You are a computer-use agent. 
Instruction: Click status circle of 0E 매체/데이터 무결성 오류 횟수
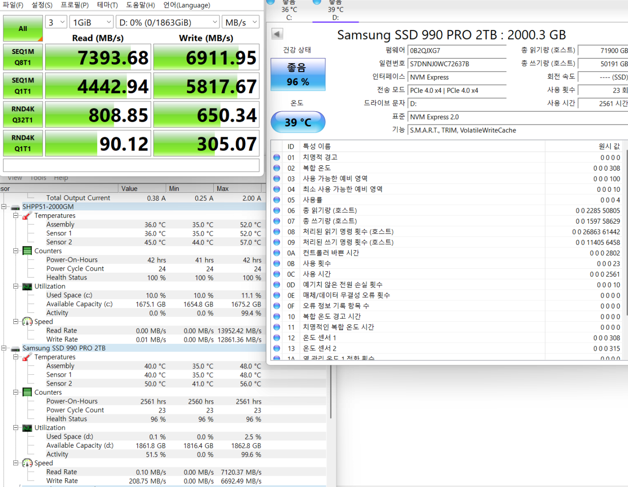coord(277,295)
